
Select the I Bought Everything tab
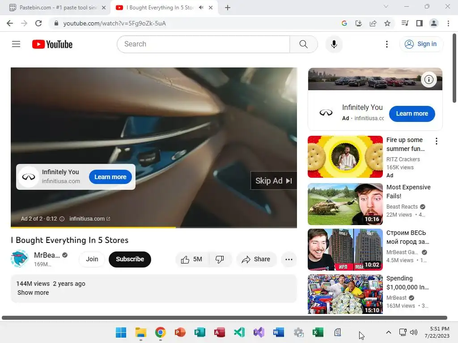pyautogui.click(x=160, y=8)
